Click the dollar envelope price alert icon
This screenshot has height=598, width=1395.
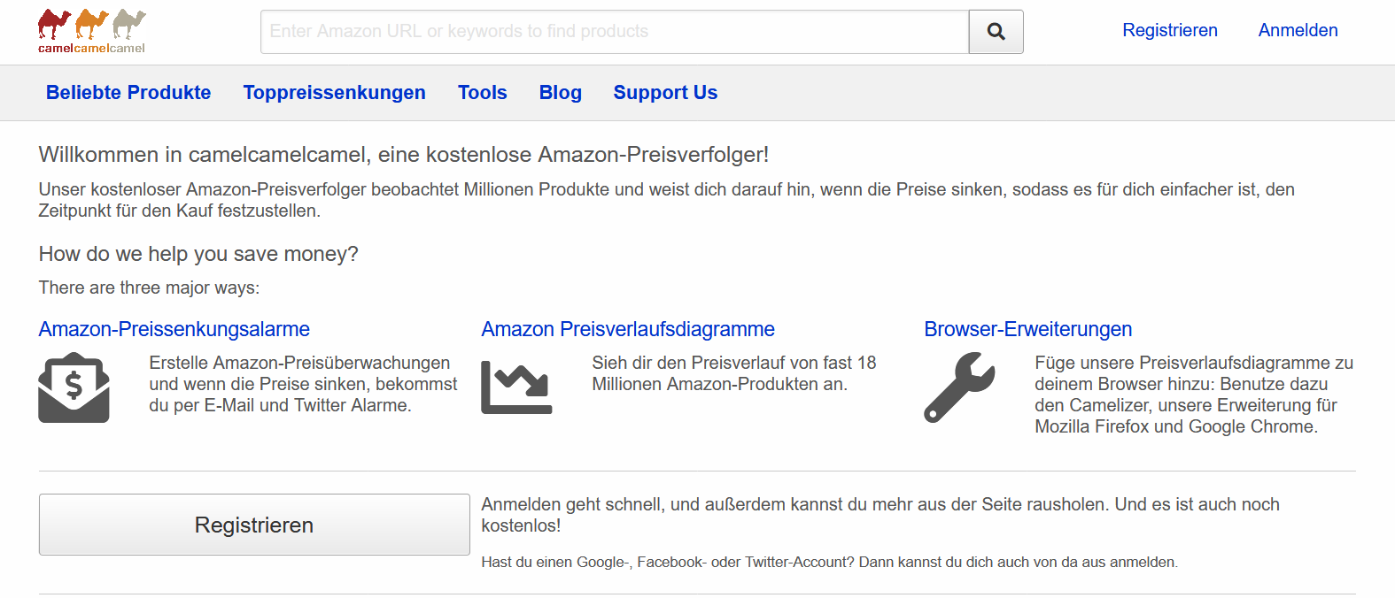(x=74, y=387)
